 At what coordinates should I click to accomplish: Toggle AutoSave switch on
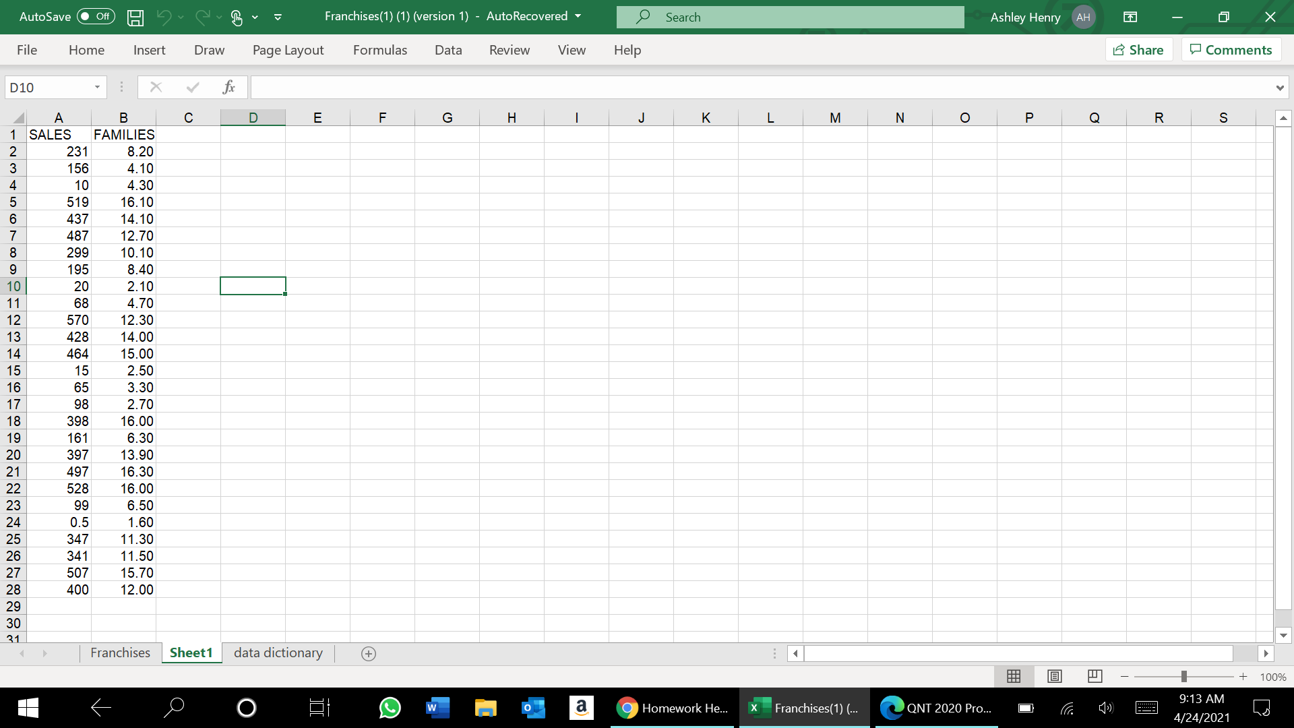[96, 17]
